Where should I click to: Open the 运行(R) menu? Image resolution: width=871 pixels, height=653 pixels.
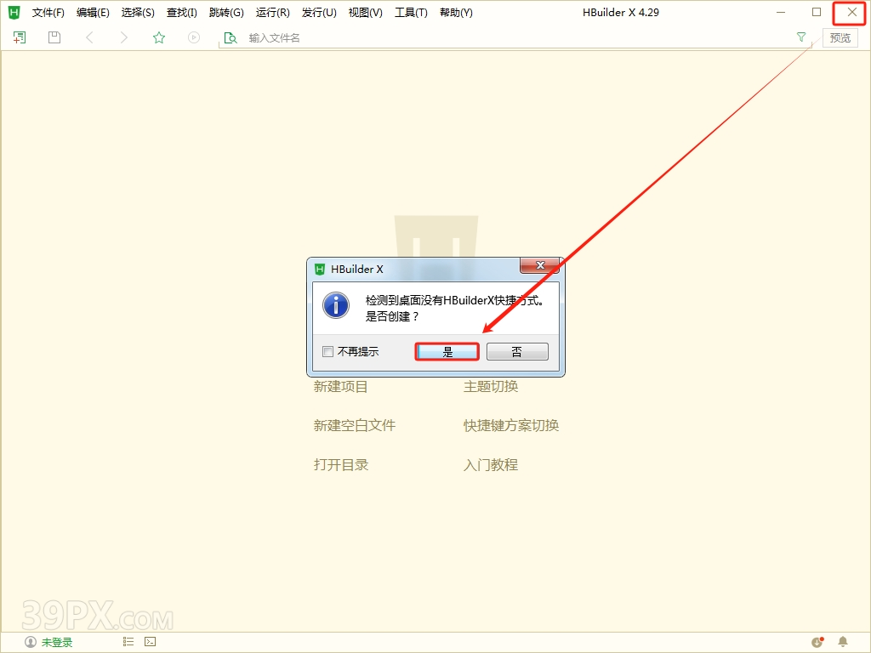(x=273, y=12)
